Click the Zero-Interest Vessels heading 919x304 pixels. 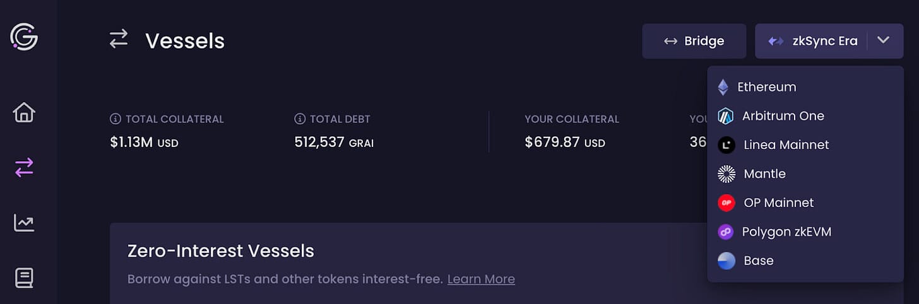pyautogui.click(x=220, y=251)
